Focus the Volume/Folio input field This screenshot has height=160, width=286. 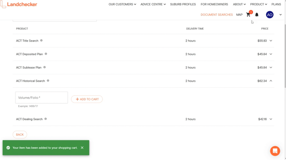[41, 98]
